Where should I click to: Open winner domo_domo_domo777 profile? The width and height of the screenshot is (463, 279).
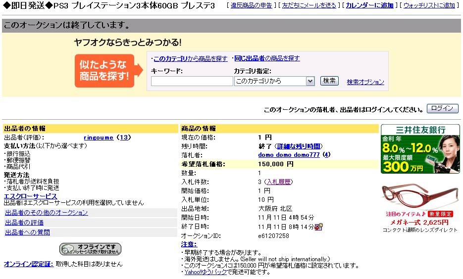[289, 155]
